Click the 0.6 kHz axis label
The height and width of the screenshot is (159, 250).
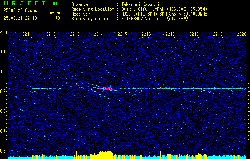click(3, 151)
